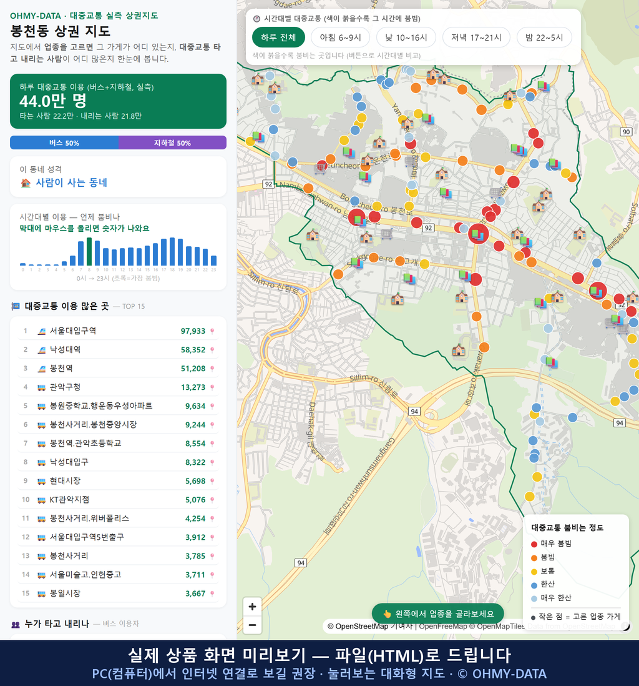Click the blue 한산 legend dot
Viewport: 639px width, 686px height.
(534, 585)
